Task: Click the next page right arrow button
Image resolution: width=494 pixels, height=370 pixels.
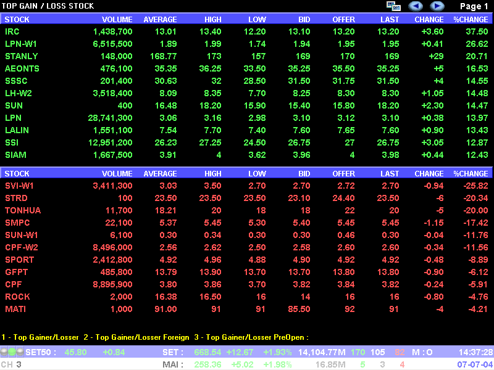Action: point(437,6)
